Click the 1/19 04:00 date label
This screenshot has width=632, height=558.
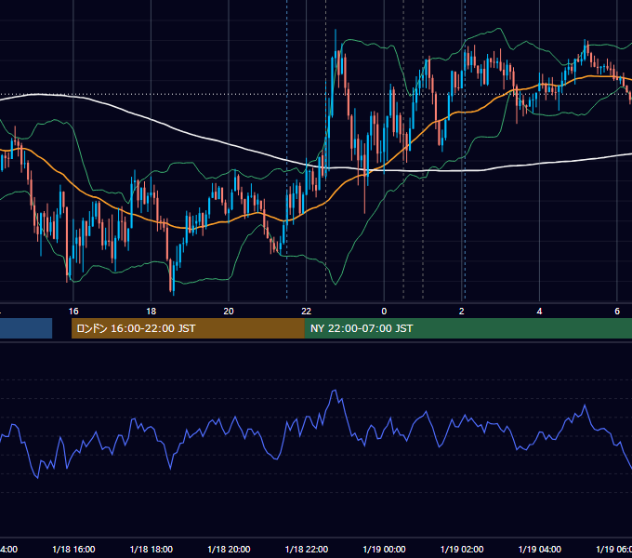click(539, 549)
